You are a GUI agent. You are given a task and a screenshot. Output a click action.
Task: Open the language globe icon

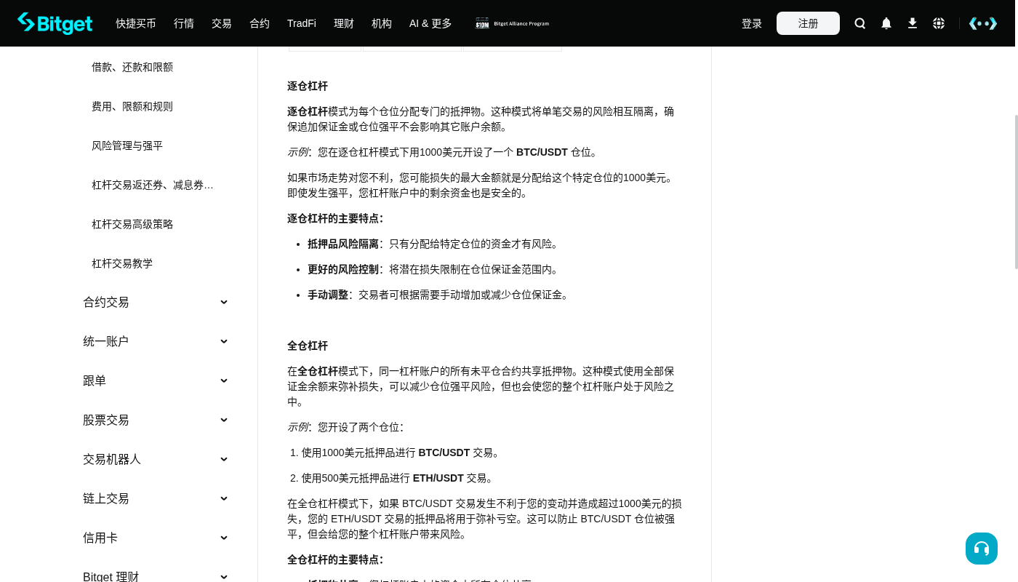[x=939, y=23]
